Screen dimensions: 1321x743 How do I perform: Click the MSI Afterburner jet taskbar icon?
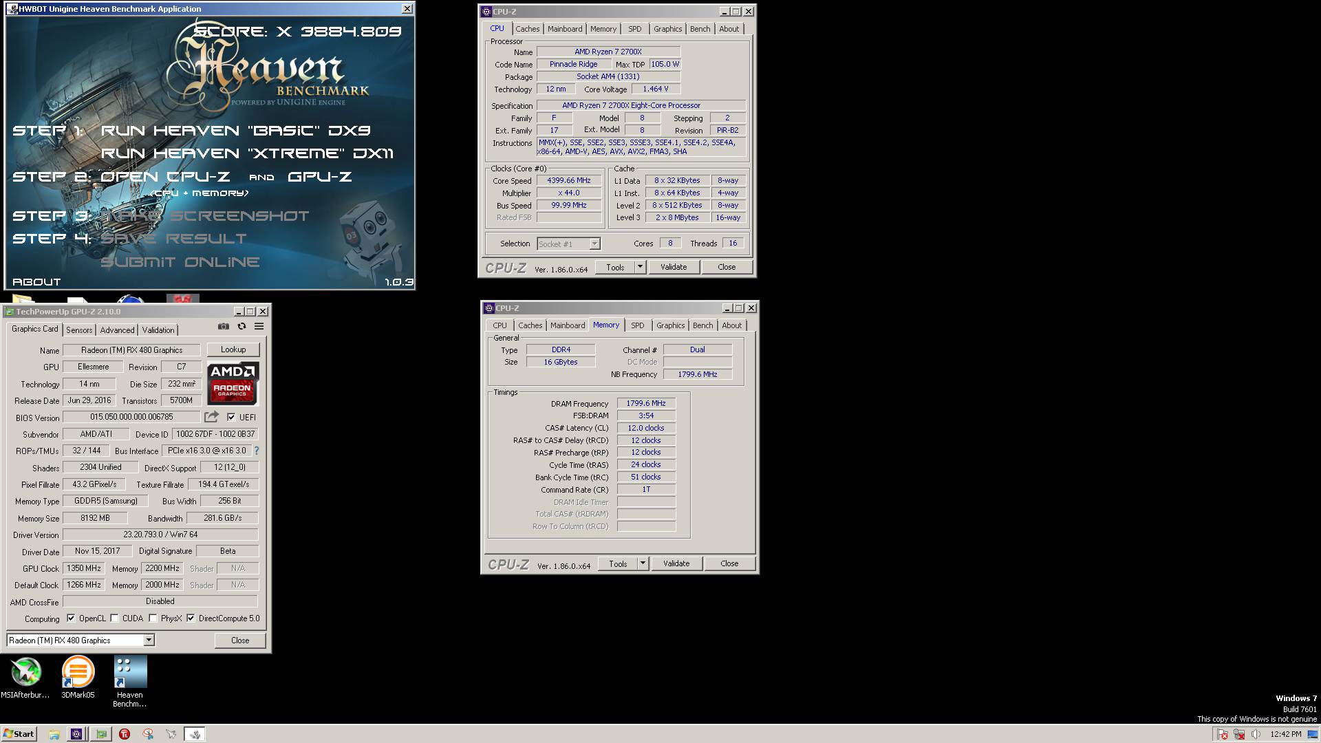click(x=171, y=734)
